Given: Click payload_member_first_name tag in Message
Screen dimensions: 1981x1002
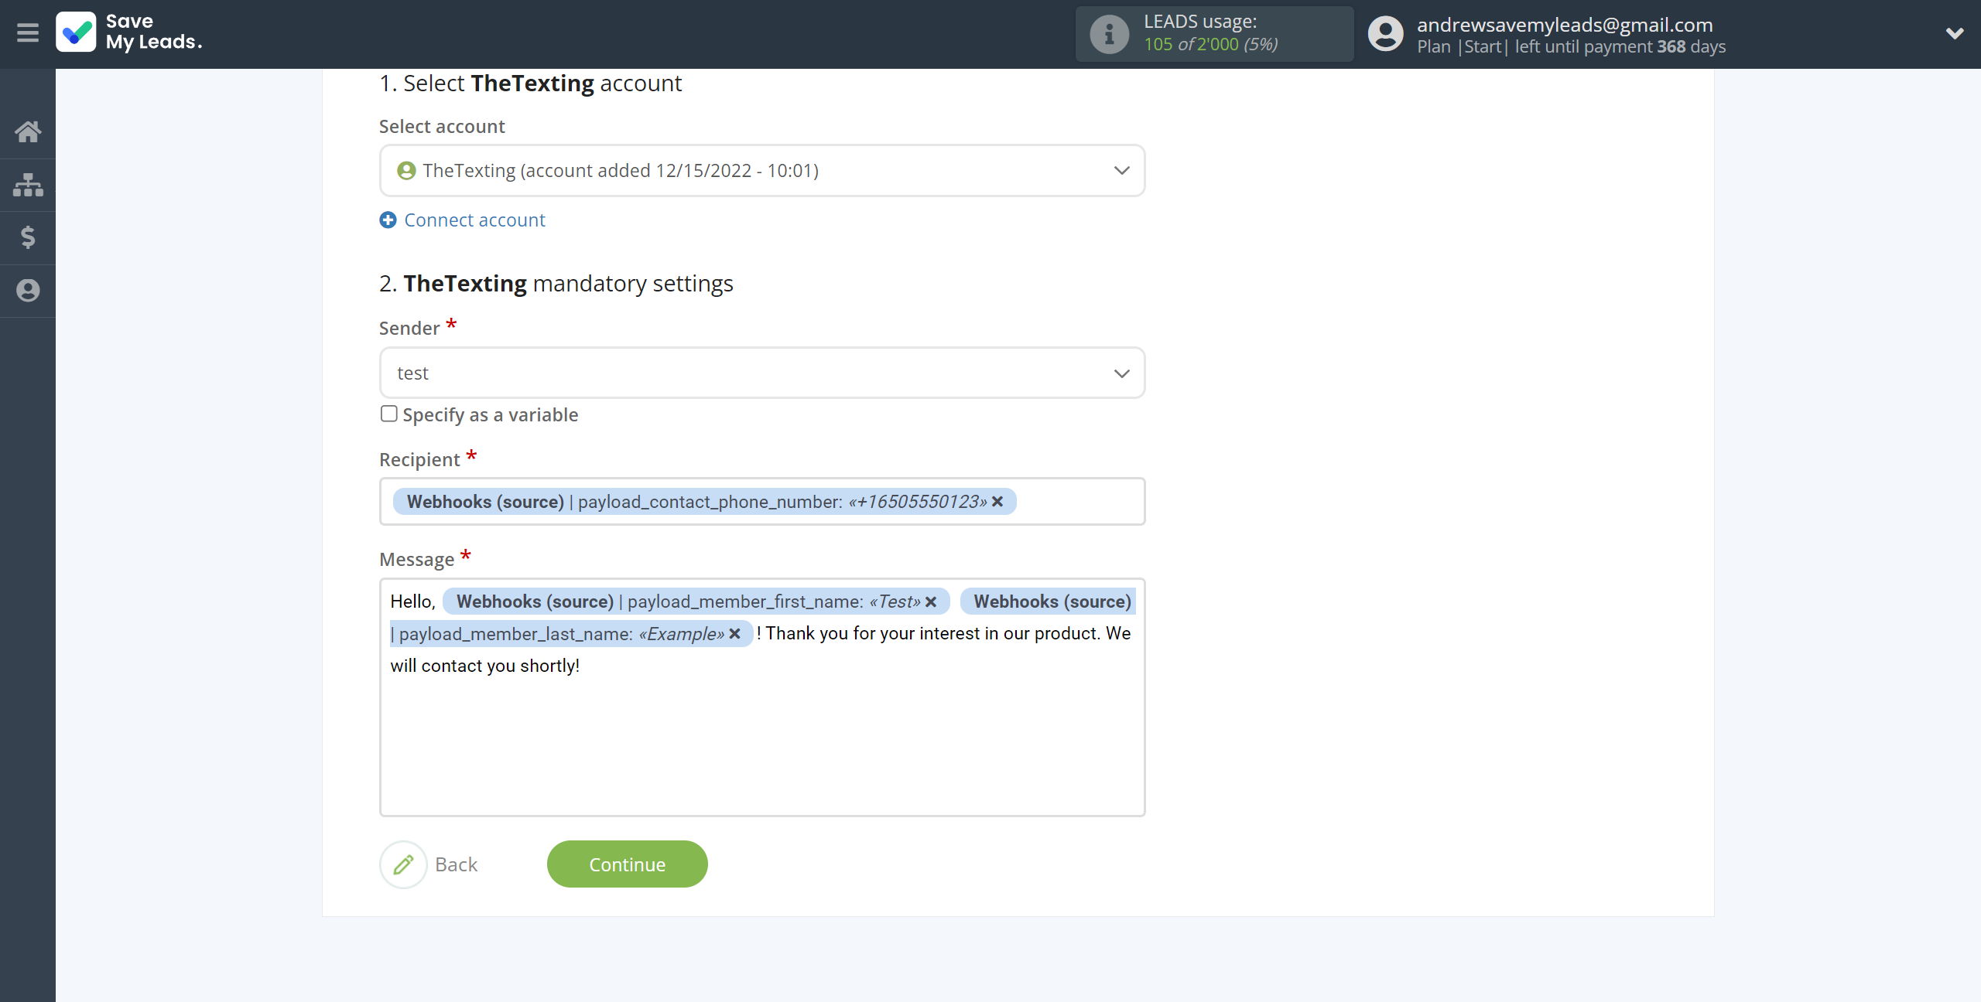Looking at the screenshot, I should [x=696, y=602].
